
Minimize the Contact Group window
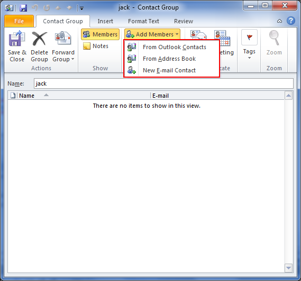(251, 6)
